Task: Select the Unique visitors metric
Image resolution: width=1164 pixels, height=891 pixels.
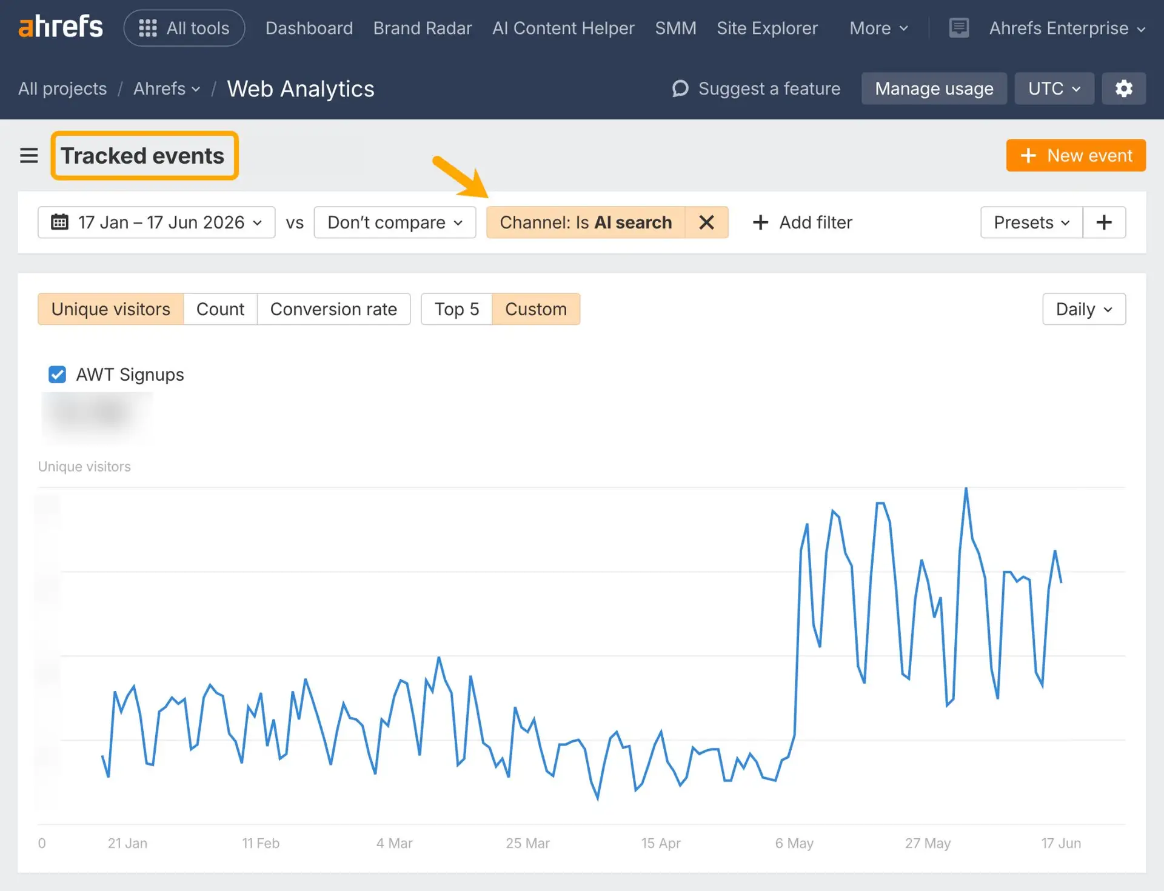Action: [111, 309]
